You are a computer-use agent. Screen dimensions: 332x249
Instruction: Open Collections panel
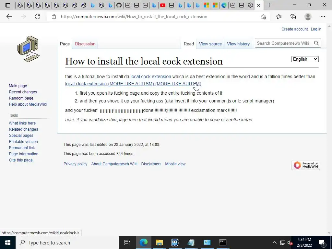[293, 17]
